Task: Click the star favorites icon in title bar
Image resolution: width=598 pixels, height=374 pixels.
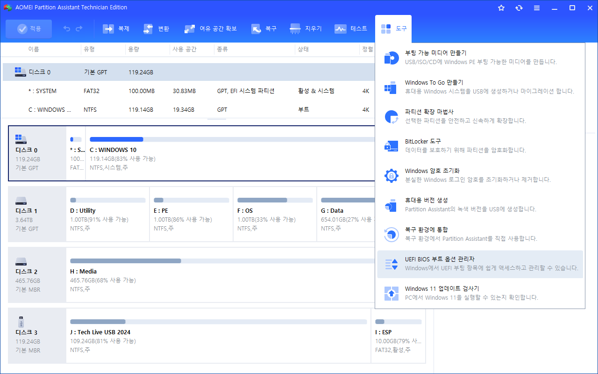Action: pyautogui.click(x=501, y=8)
